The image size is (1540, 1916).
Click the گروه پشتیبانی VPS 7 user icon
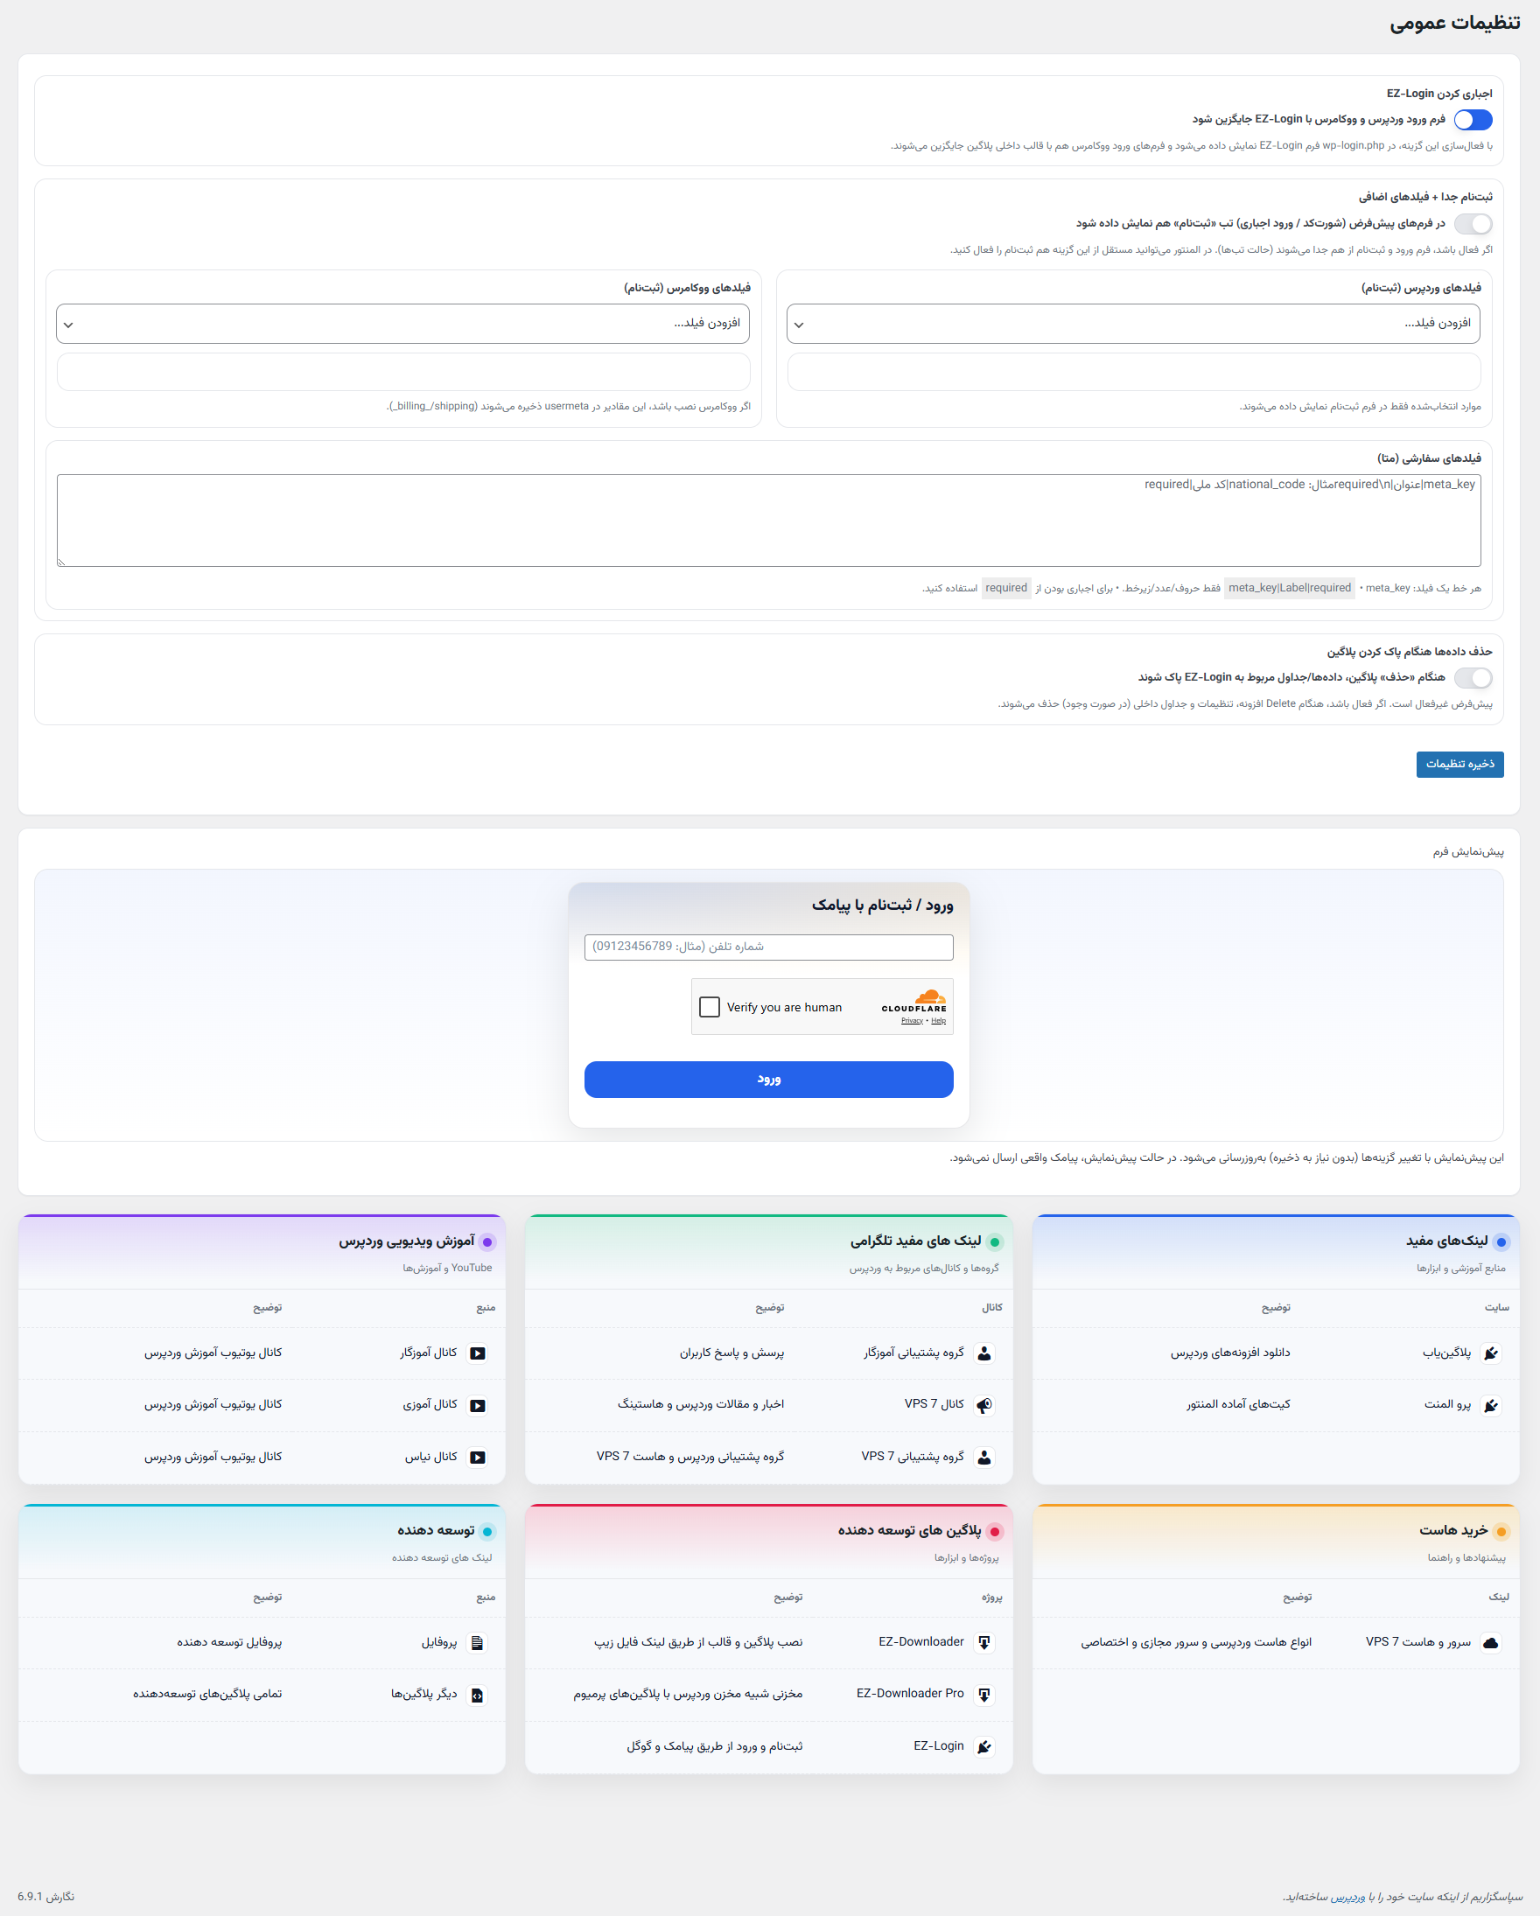[x=983, y=1458]
